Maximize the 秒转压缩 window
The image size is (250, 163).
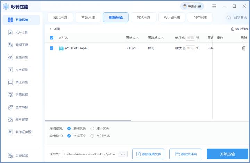(234, 6)
